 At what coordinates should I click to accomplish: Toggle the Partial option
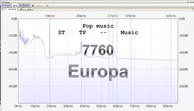(x=27, y=6)
